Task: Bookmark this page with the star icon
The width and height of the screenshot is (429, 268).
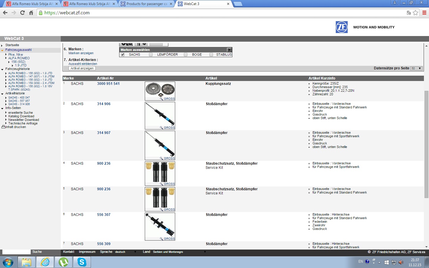Action: point(416,13)
